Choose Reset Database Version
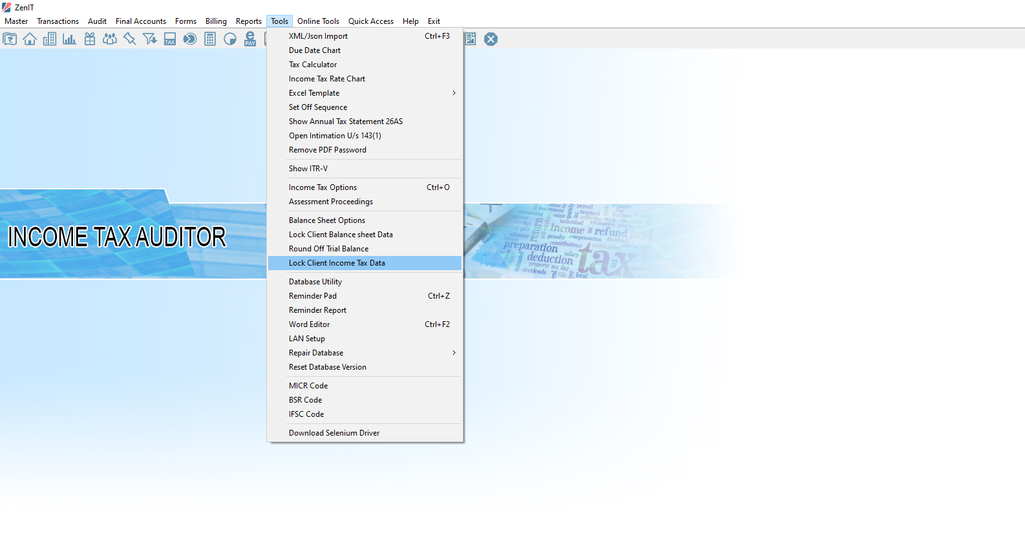 point(365,367)
